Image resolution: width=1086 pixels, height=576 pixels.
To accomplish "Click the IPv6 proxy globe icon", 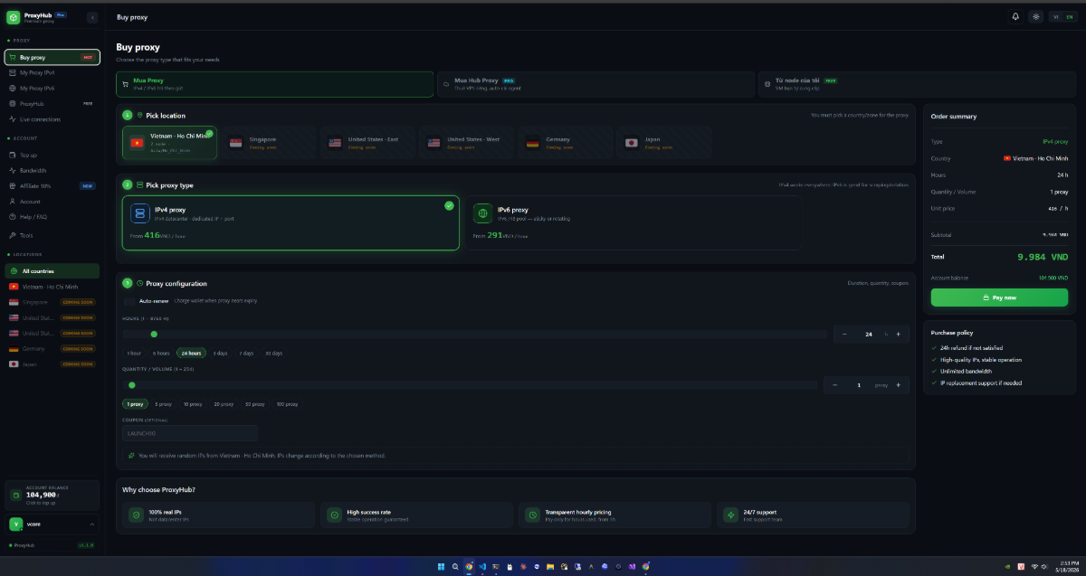I will 482,213.
